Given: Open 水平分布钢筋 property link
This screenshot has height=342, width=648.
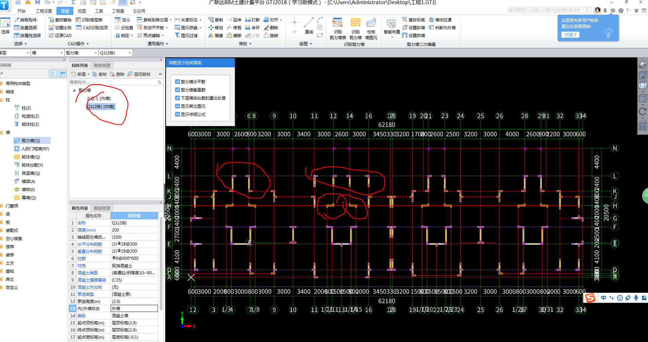Looking at the screenshot, I should (90, 244).
